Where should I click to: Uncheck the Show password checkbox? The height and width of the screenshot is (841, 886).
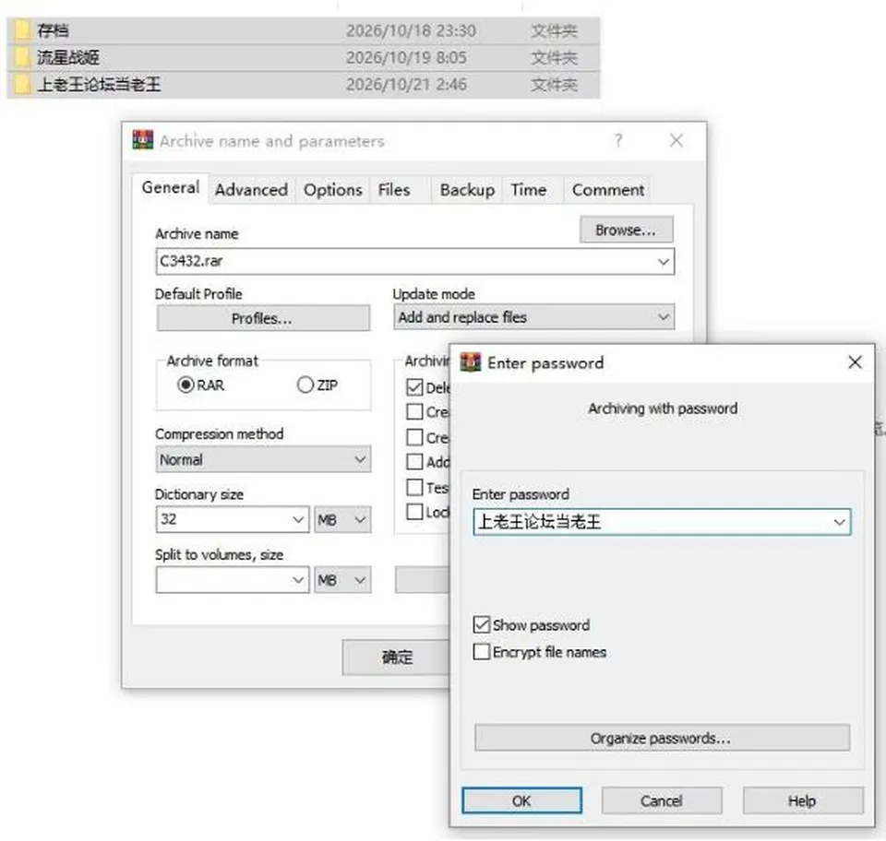pos(482,625)
